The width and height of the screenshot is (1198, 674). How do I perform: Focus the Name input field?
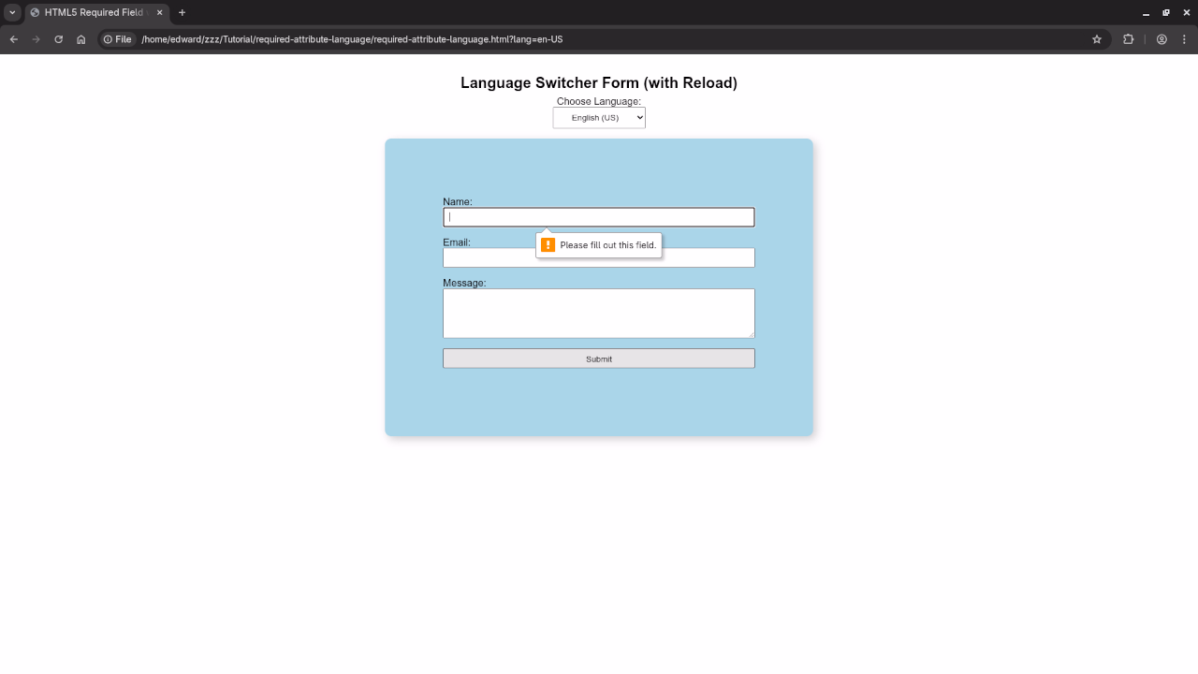point(599,217)
